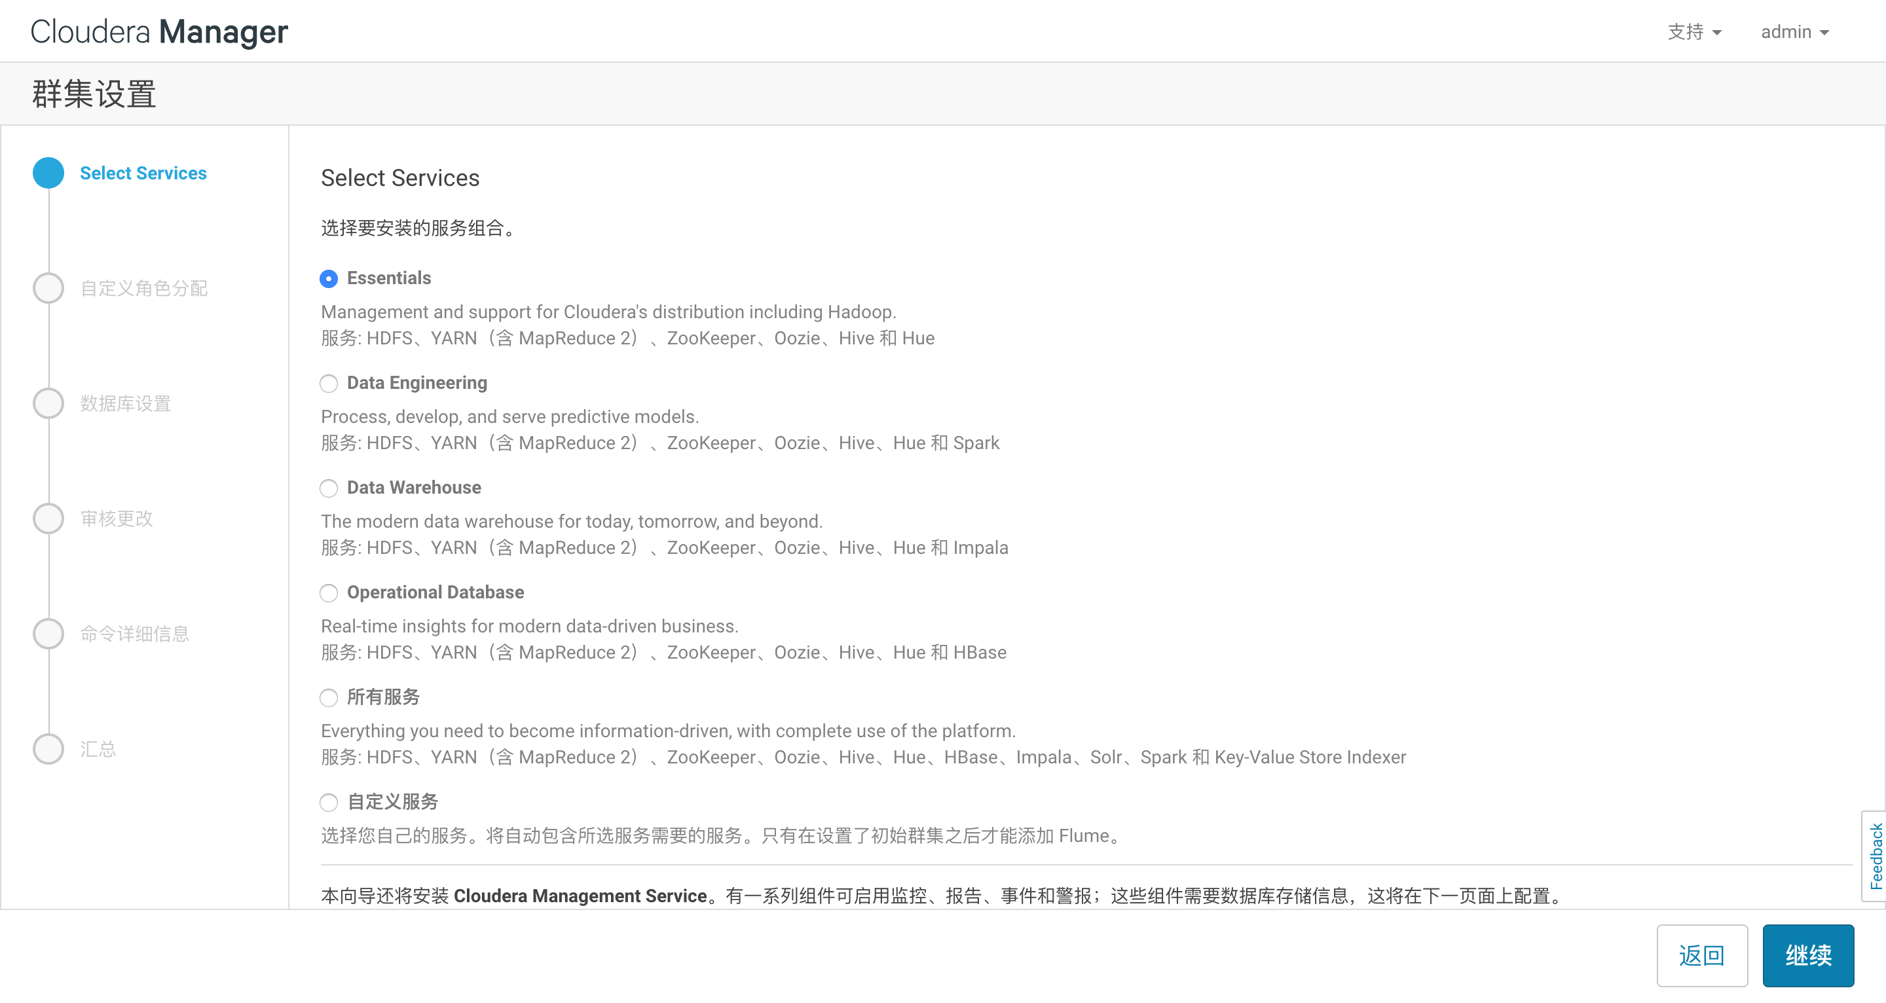Click the 审核更改 step circle
Viewport: 1886px width, 1003px height.
point(48,519)
